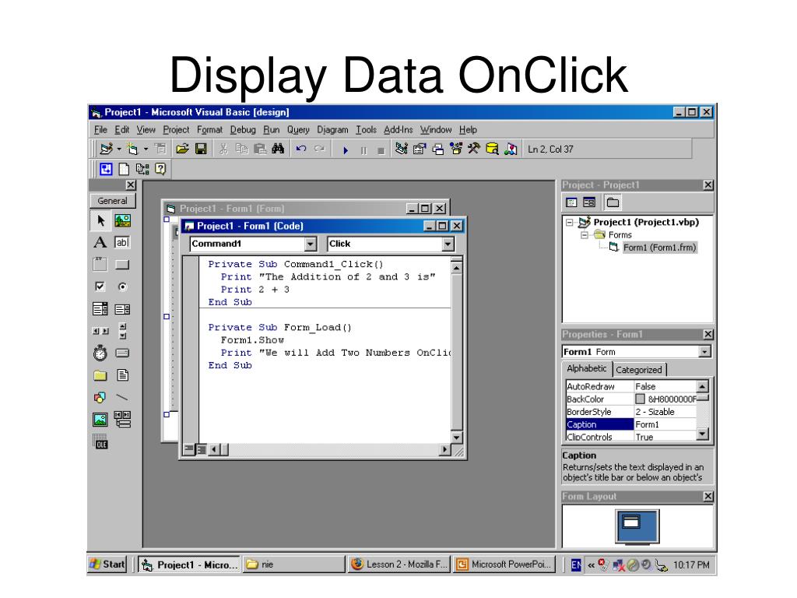Open the Tools menu
Viewport: 797px width, 598px height.
(x=366, y=130)
